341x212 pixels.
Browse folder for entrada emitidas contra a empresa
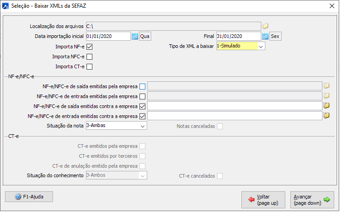(x=326, y=116)
